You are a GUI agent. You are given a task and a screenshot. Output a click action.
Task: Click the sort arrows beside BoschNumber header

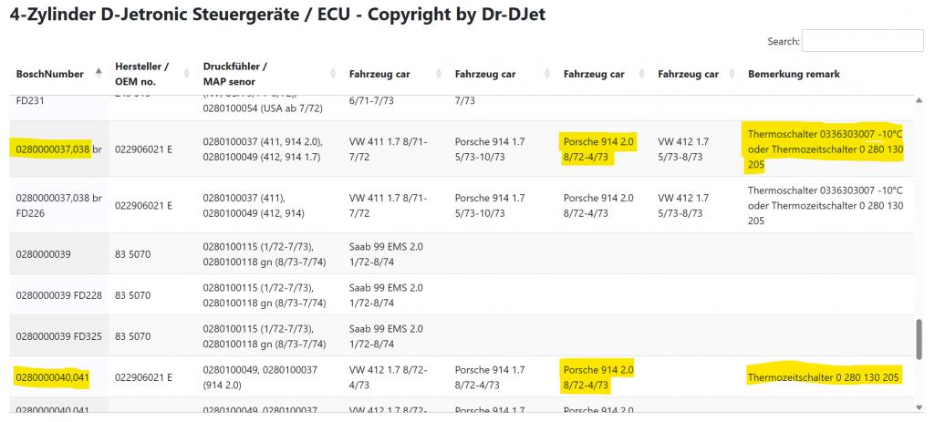click(99, 74)
